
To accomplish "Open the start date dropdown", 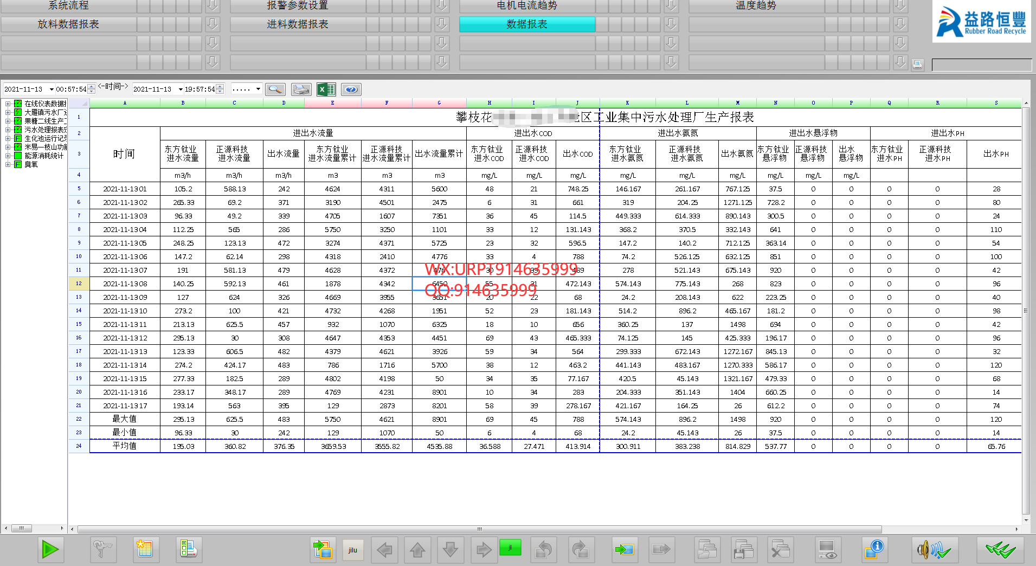I will 52,89.
